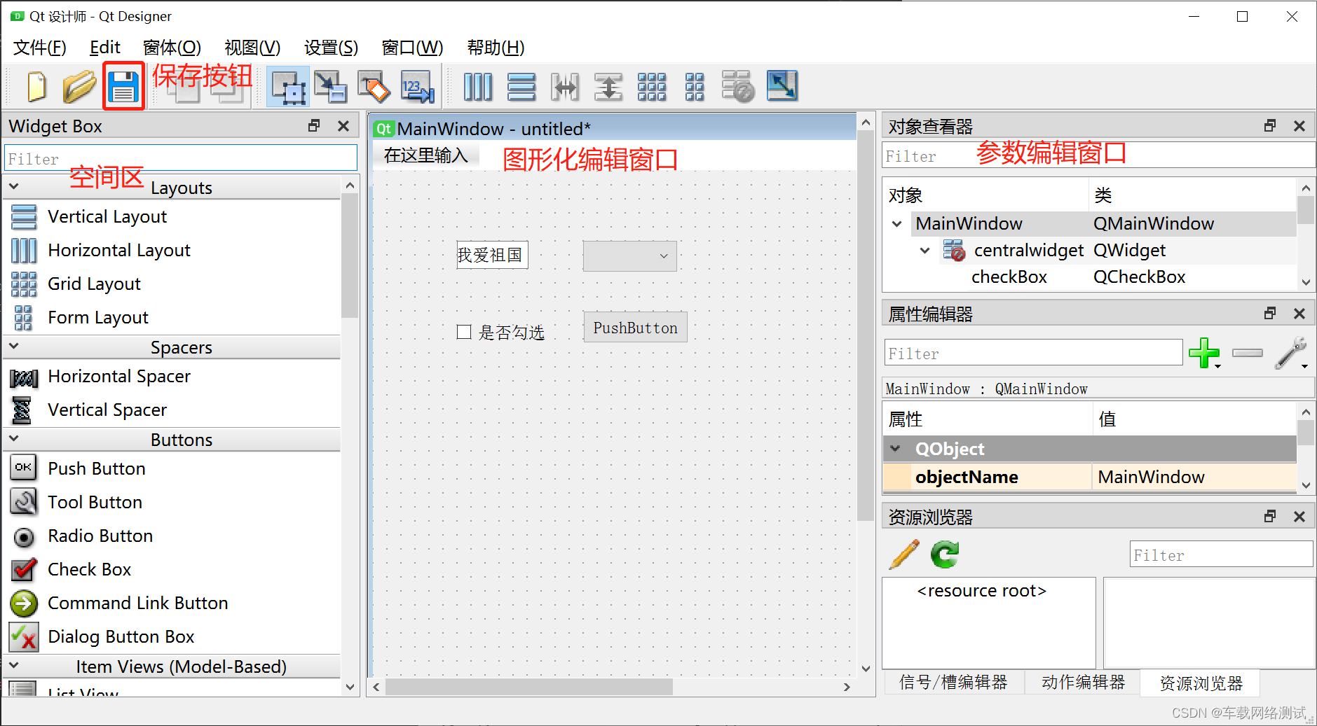Screen dimensions: 1317x726
Task: Float the Widget Box dock panel
Action: (x=314, y=125)
